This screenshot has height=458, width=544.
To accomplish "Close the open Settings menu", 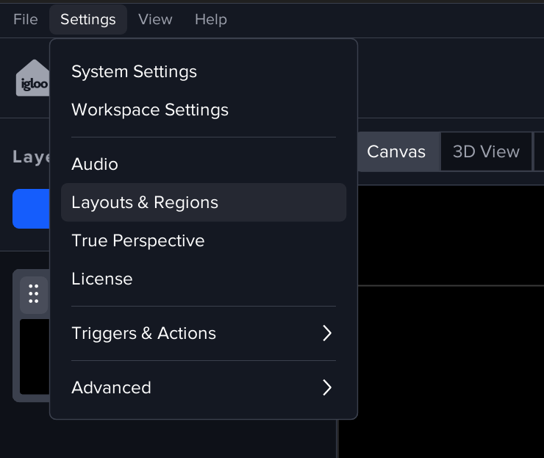I will pos(88,19).
